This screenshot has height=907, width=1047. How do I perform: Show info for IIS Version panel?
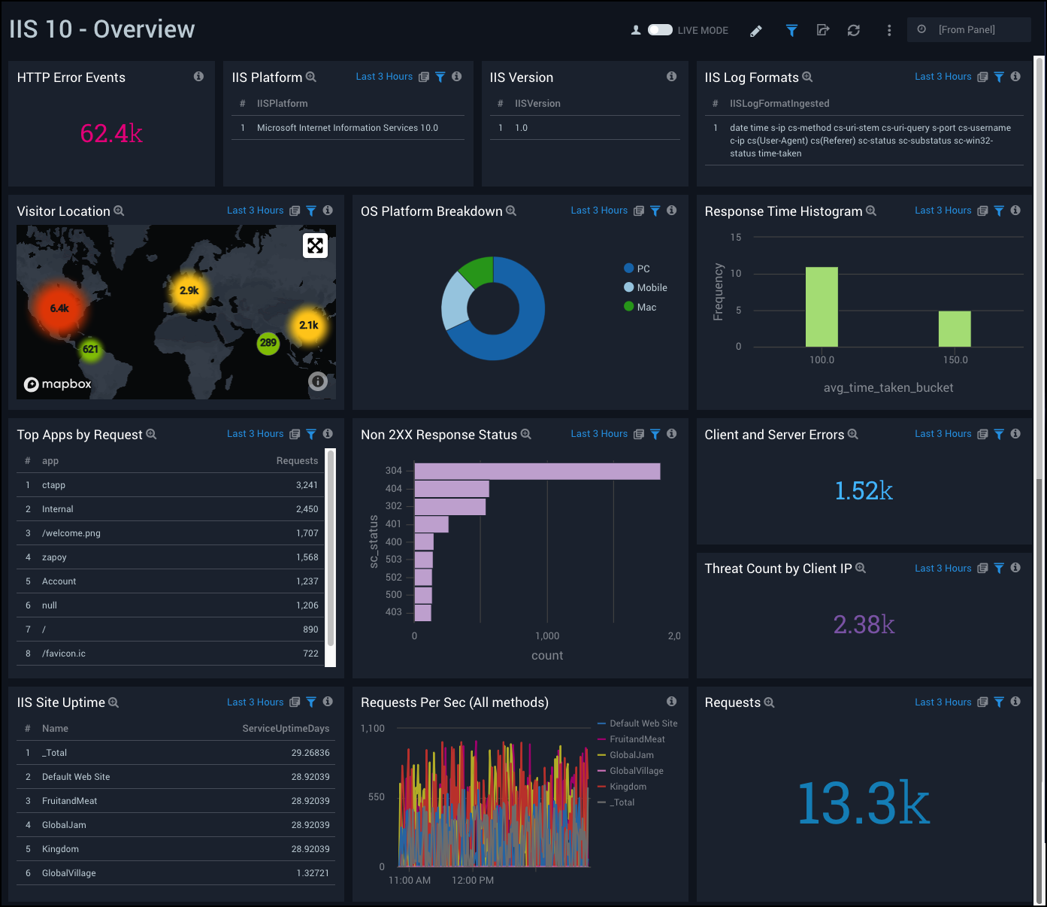point(671,77)
